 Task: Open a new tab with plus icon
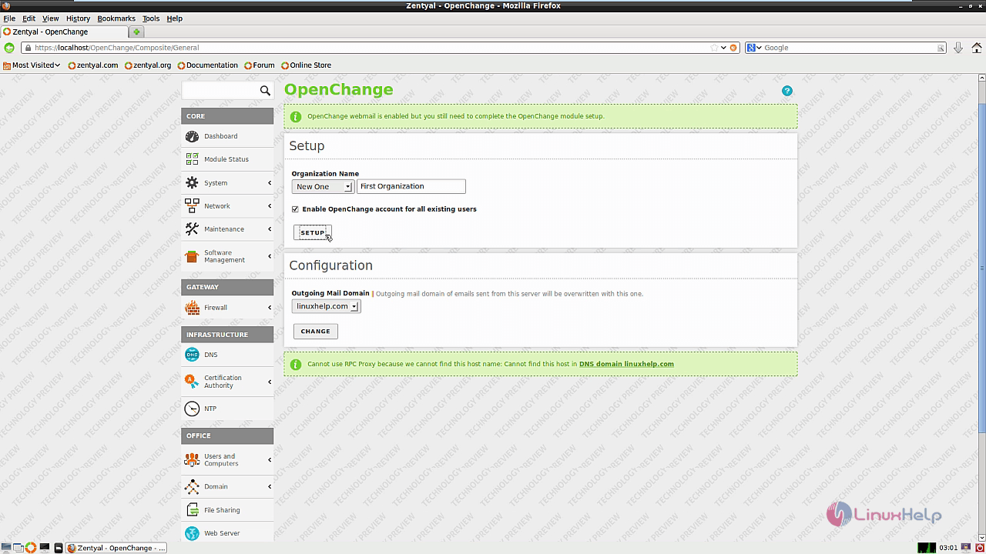click(x=136, y=32)
